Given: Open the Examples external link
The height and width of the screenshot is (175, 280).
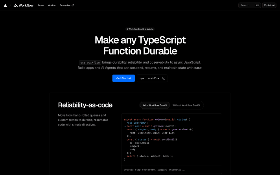Looking at the screenshot, I should pyautogui.click(x=66, y=5).
